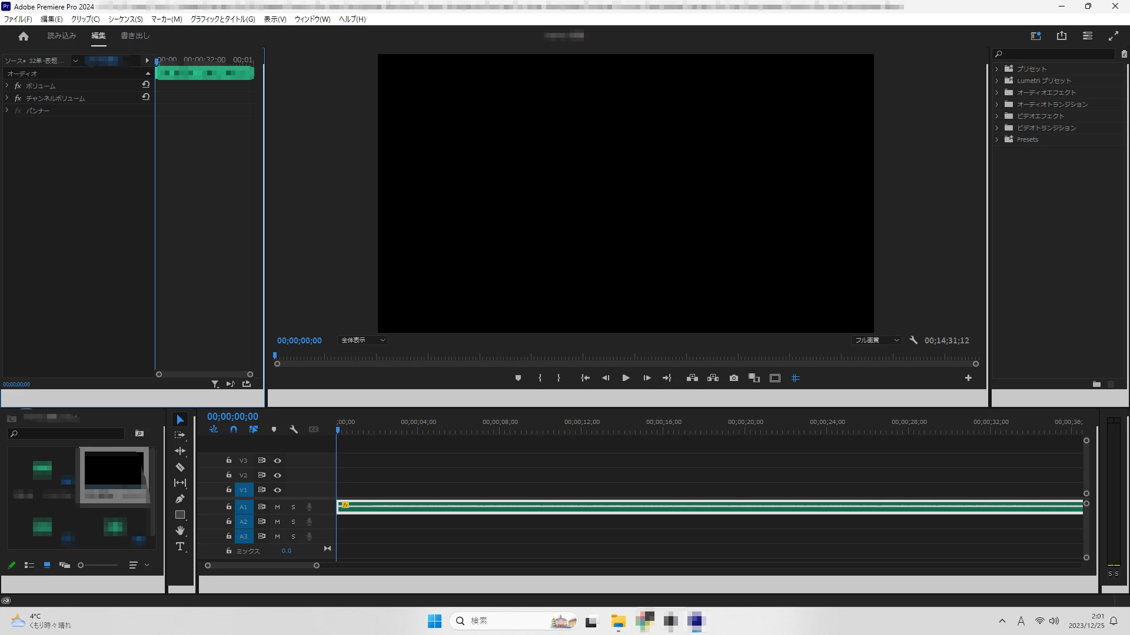Mute audio track A1
The width and height of the screenshot is (1130, 635).
point(277,507)
